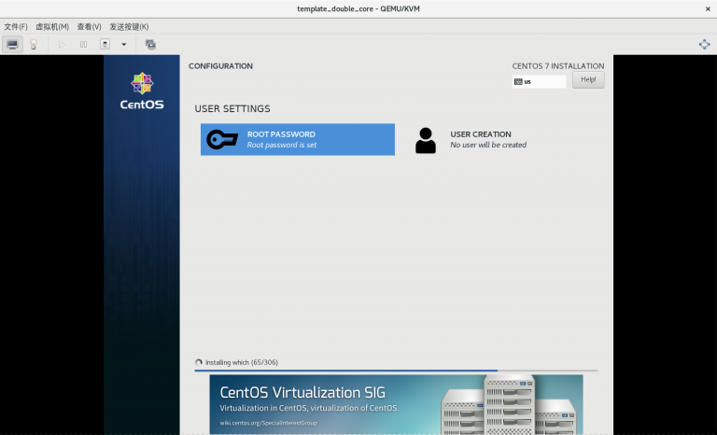Click the installation progress bar
The image size is (717, 435).
pos(396,370)
